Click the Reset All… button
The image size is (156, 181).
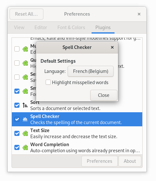coord(26,14)
